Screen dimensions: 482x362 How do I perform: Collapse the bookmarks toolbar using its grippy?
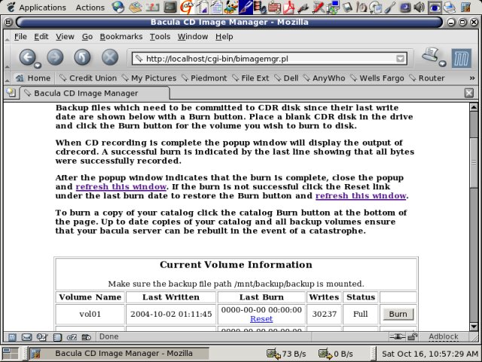7,78
